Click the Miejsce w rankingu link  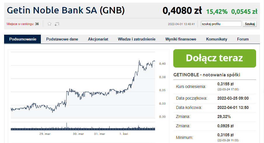tap(20, 24)
